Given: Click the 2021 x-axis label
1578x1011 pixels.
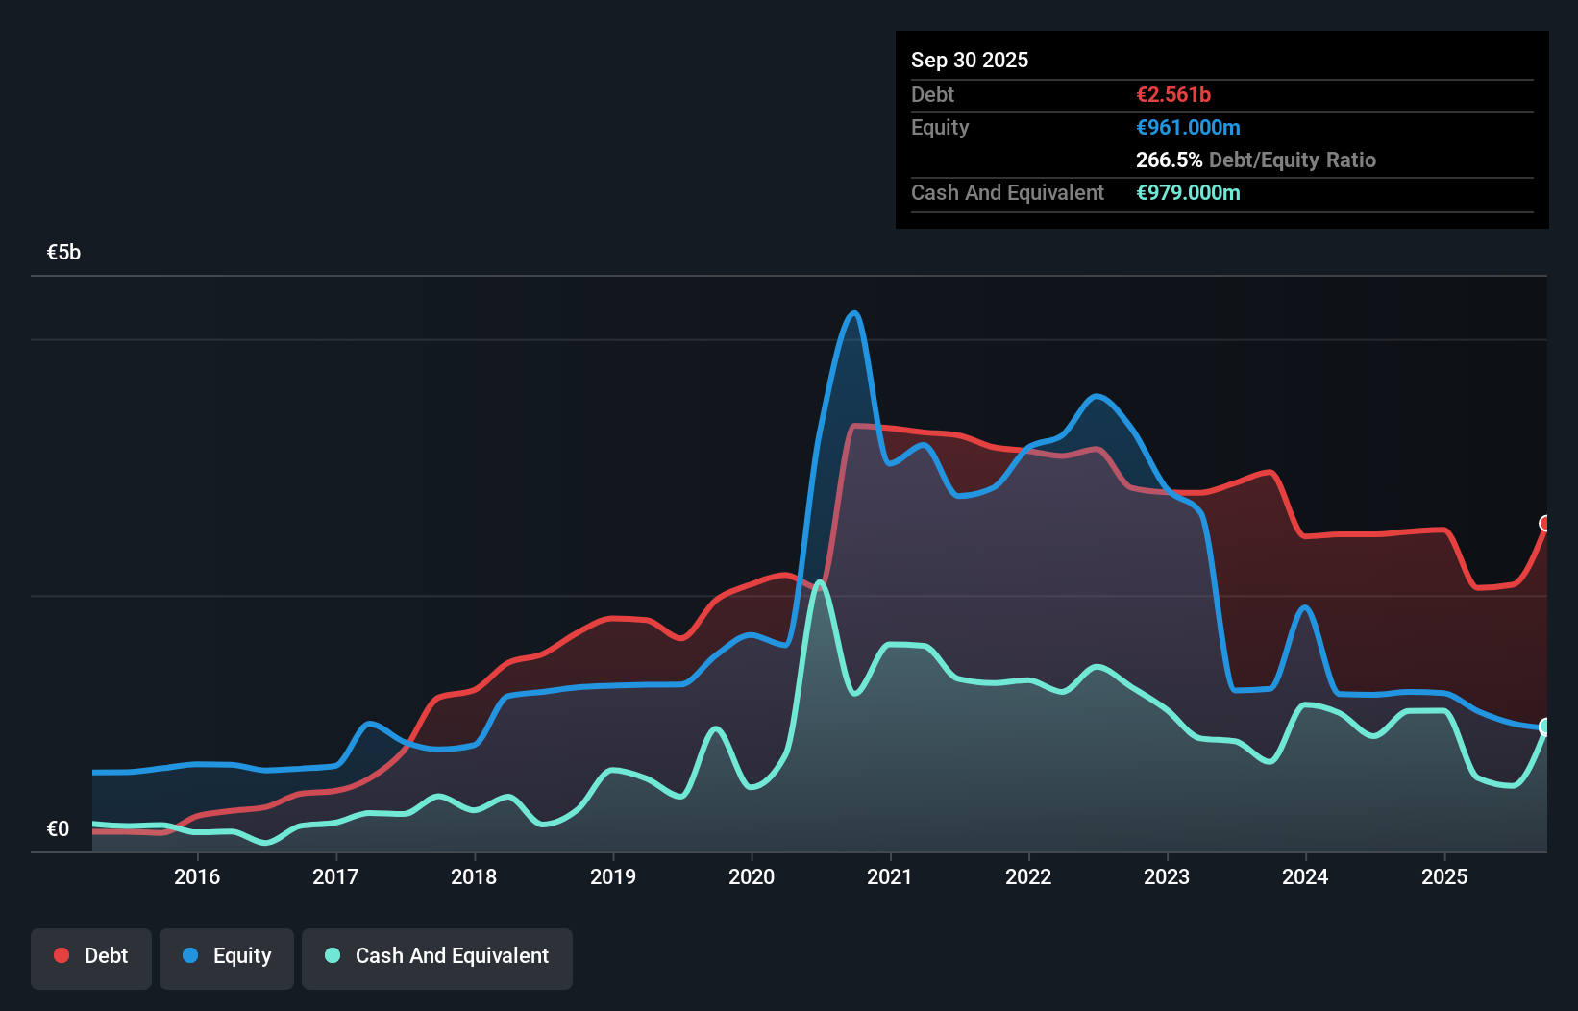Looking at the screenshot, I should tap(890, 876).
